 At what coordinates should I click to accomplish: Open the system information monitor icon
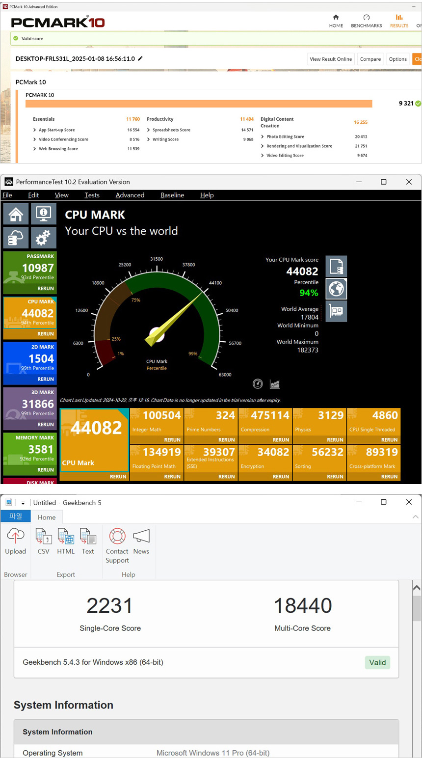click(x=43, y=214)
